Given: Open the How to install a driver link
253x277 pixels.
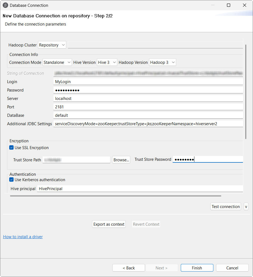Looking at the screenshot, I should [x=23, y=237].
